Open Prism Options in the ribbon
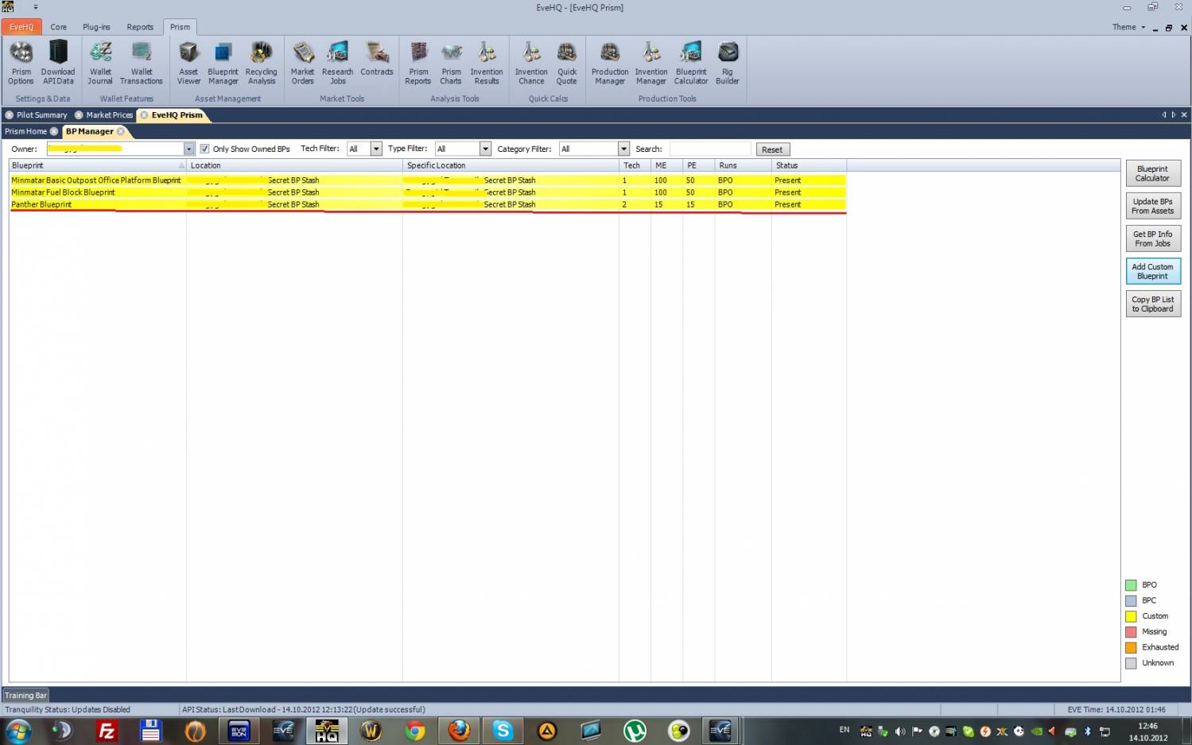 point(21,63)
